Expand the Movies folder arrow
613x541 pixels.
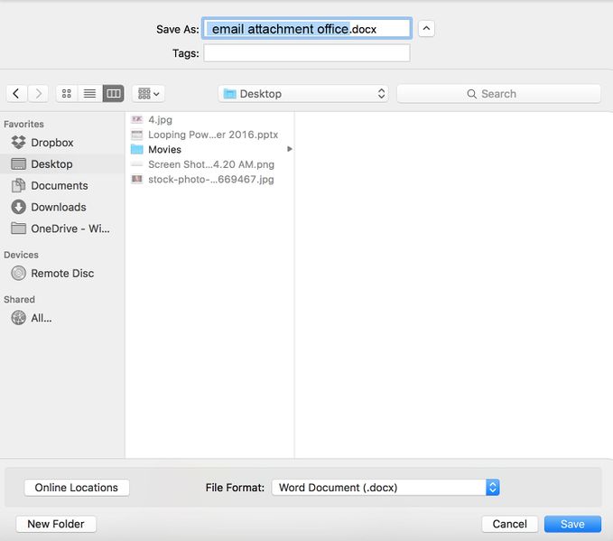[290, 150]
